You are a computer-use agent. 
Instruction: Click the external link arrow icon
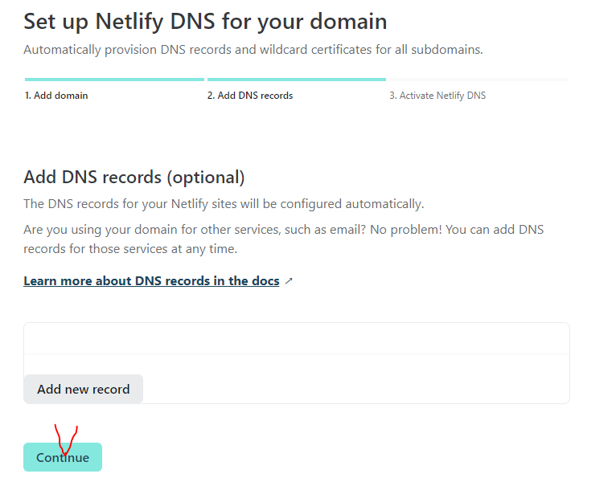click(289, 280)
